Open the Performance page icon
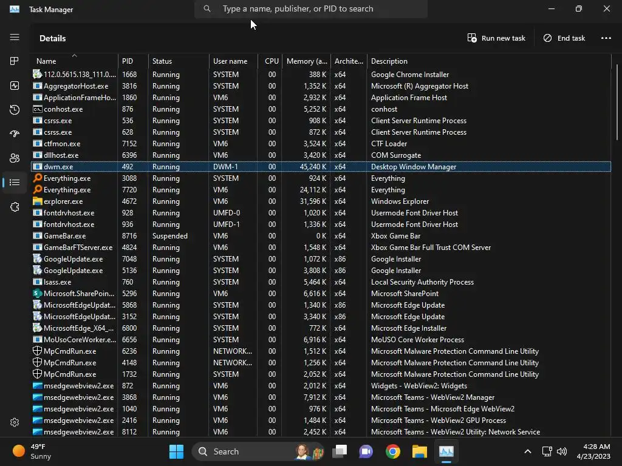Image resolution: width=622 pixels, height=466 pixels. 15,86
